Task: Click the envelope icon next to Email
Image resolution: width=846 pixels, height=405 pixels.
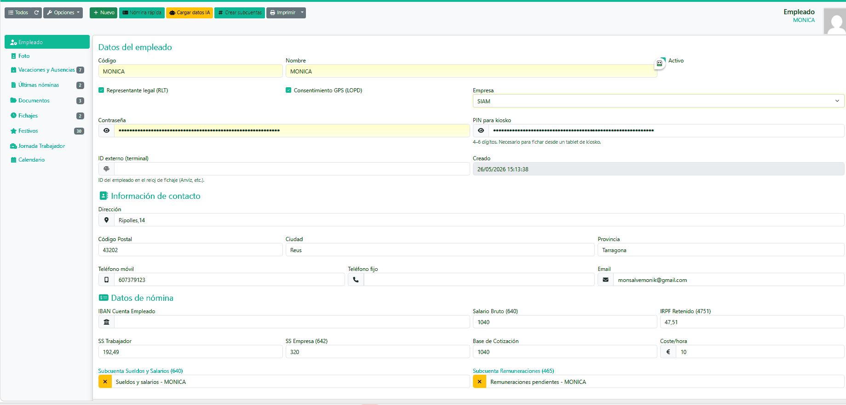Action: coord(605,280)
